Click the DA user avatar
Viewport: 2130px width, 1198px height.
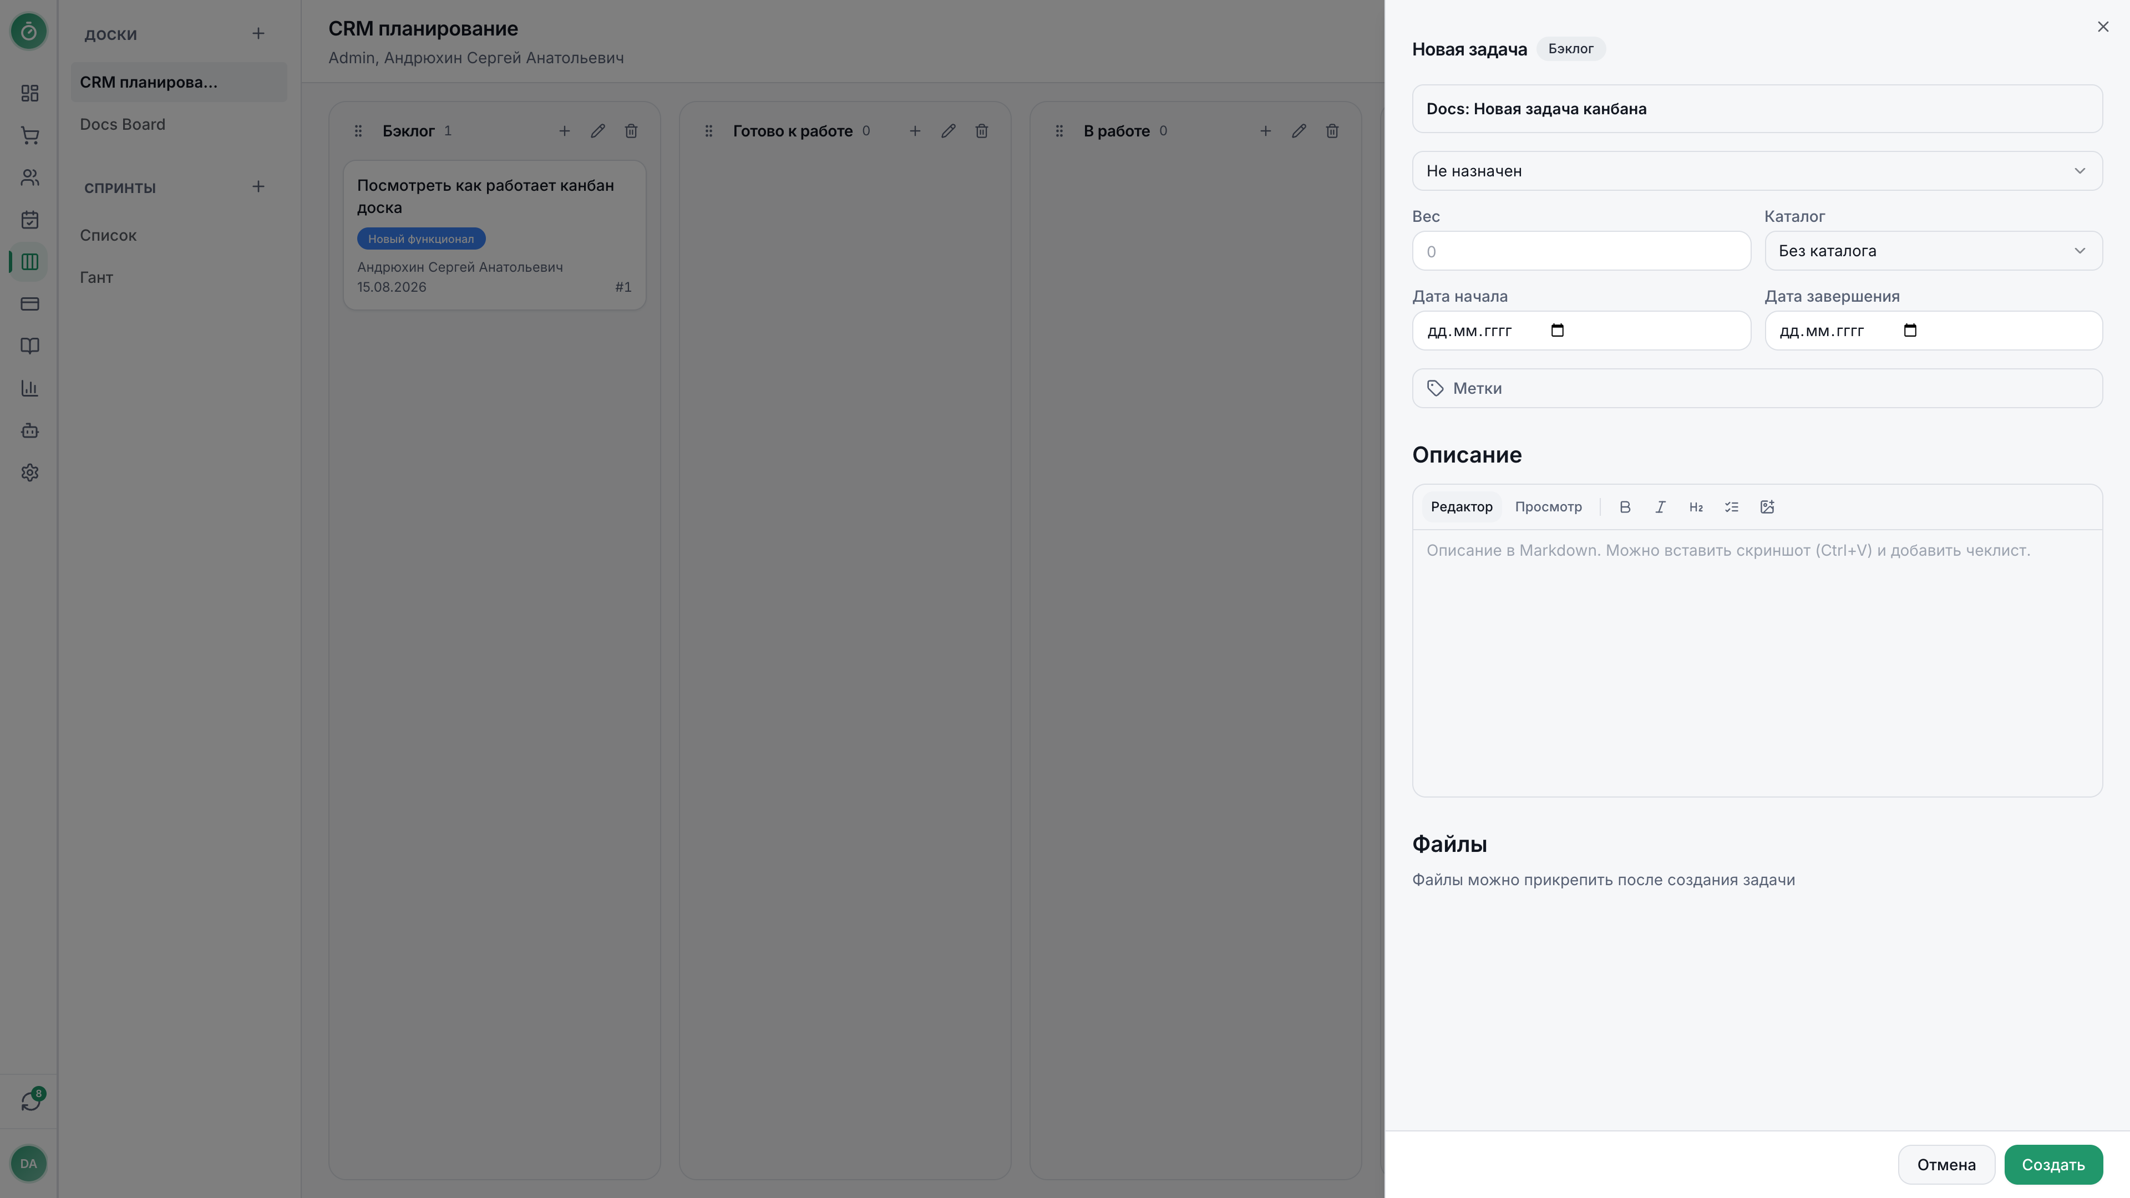pos(29,1163)
